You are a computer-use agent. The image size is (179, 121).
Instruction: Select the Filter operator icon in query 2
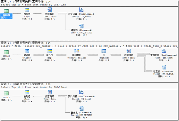27,51
